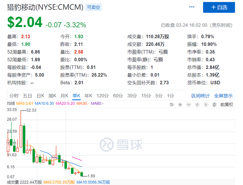Click the 昨收 value 2.11

coord(78,44)
